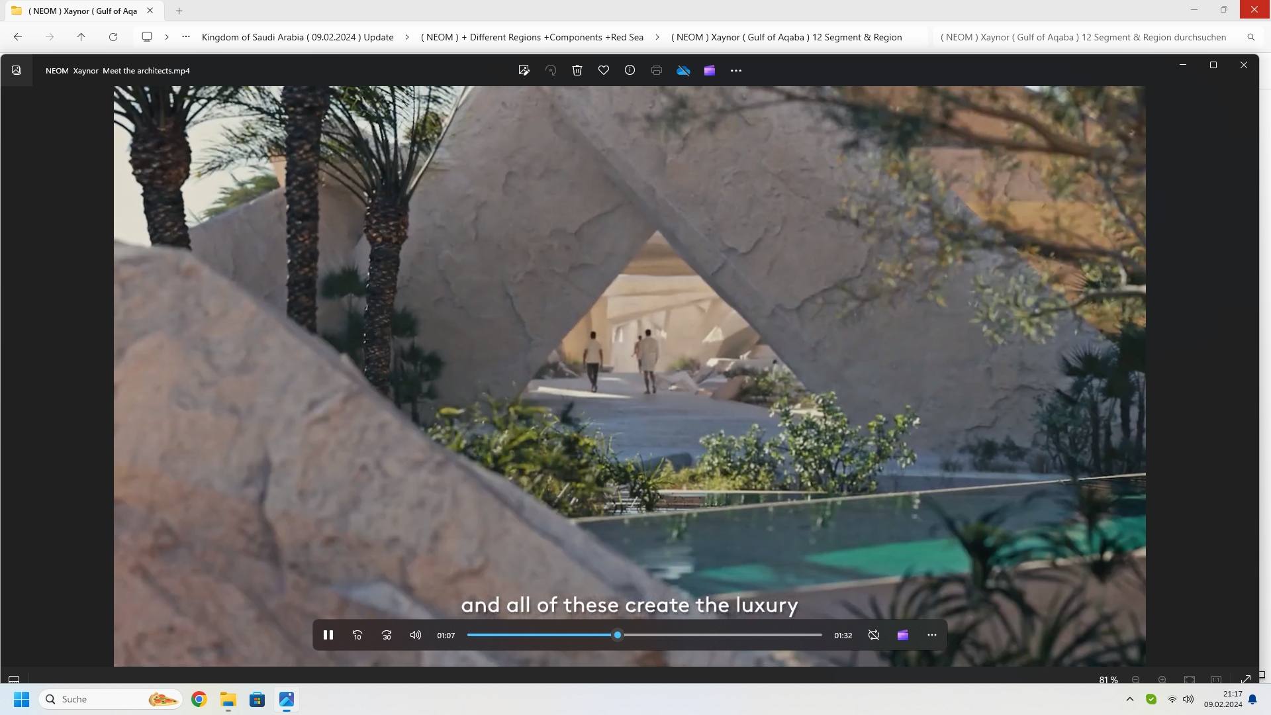The width and height of the screenshot is (1271, 715).
Task: Click the 81 % zoom level text
Action: click(x=1108, y=680)
